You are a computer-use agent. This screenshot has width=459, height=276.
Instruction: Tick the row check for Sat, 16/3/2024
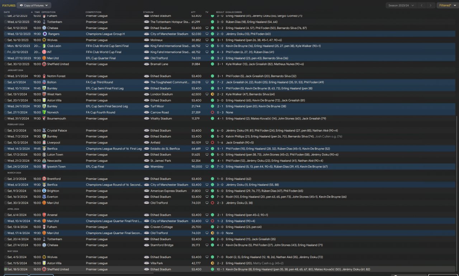pyautogui.click(x=5, y=197)
